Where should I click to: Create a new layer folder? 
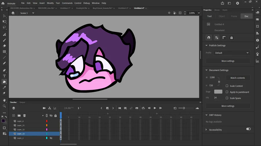click(19, 115)
